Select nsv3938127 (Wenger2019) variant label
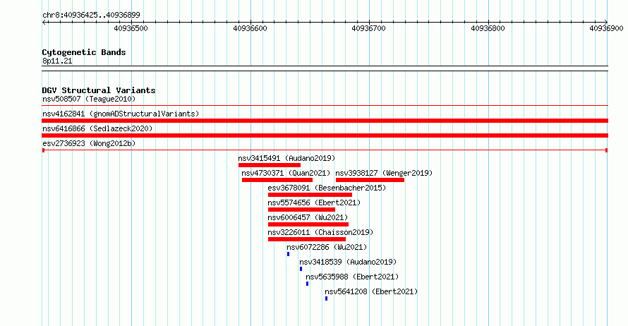Screen dimensions: 628x326 coord(384,173)
